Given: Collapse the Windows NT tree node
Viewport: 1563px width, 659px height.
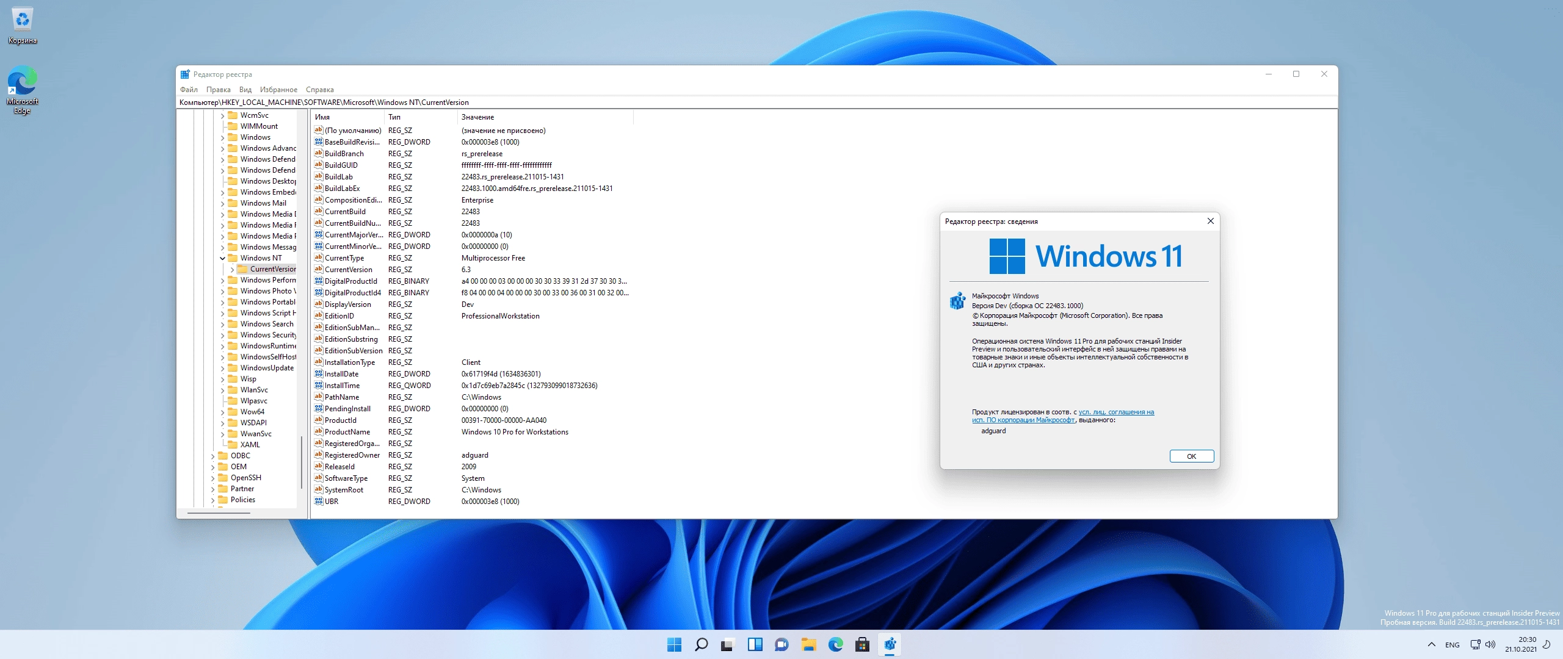Looking at the screenshot, I should [223, 258].
